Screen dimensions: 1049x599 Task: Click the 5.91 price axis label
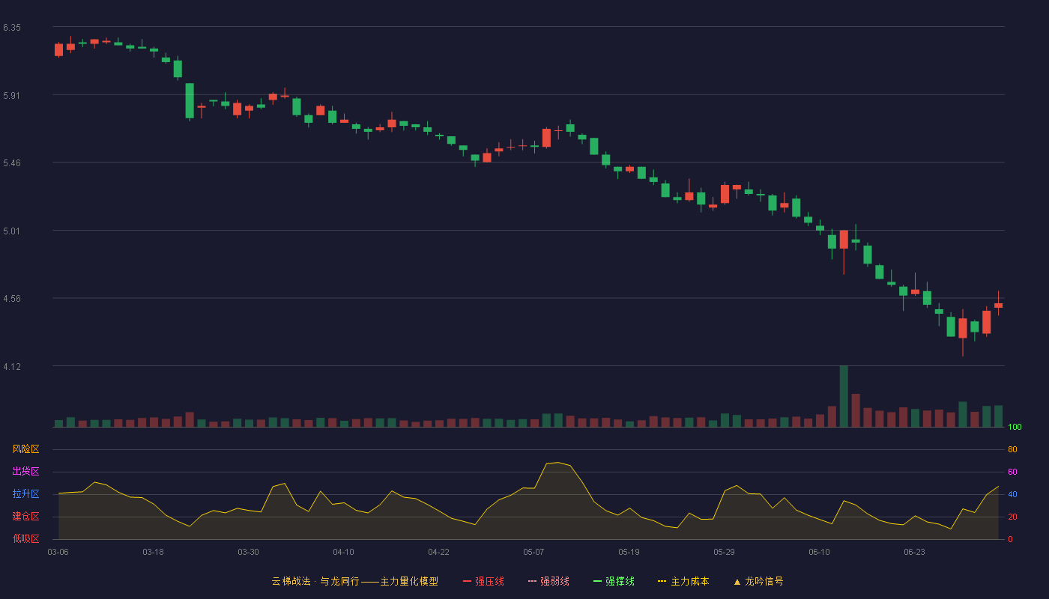12,96
